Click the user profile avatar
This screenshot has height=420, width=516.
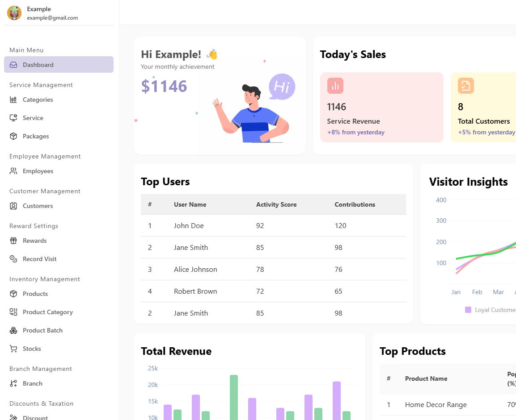click(x=14, y=13)
